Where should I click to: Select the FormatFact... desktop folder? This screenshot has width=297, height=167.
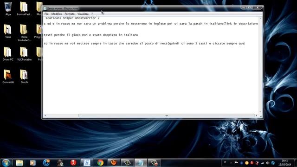24,8
